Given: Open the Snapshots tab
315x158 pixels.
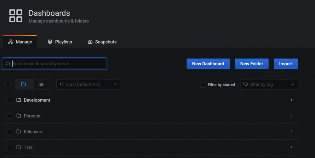Looking at the screenshot, I should click(102, 42).
